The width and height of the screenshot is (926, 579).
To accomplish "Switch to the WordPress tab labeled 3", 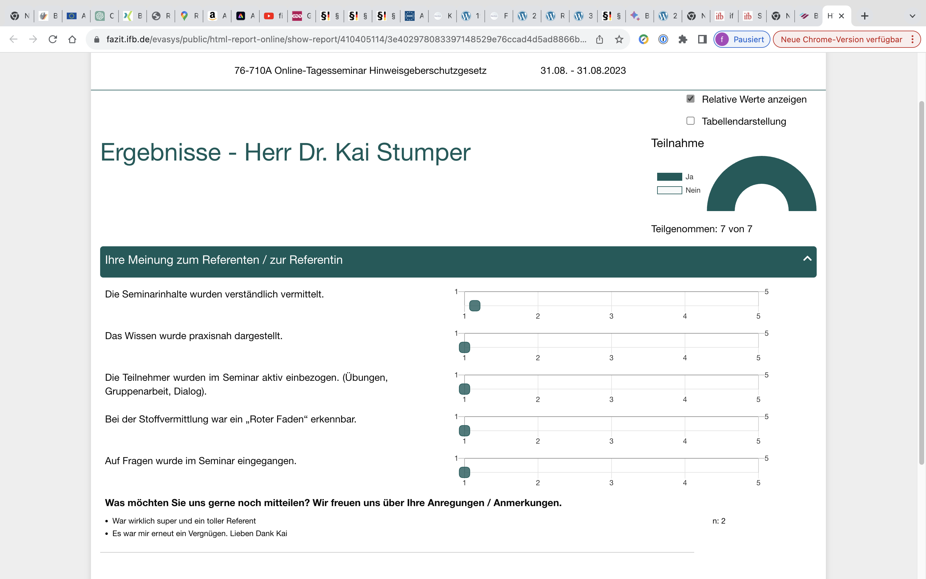I will [x=583, y=16].
